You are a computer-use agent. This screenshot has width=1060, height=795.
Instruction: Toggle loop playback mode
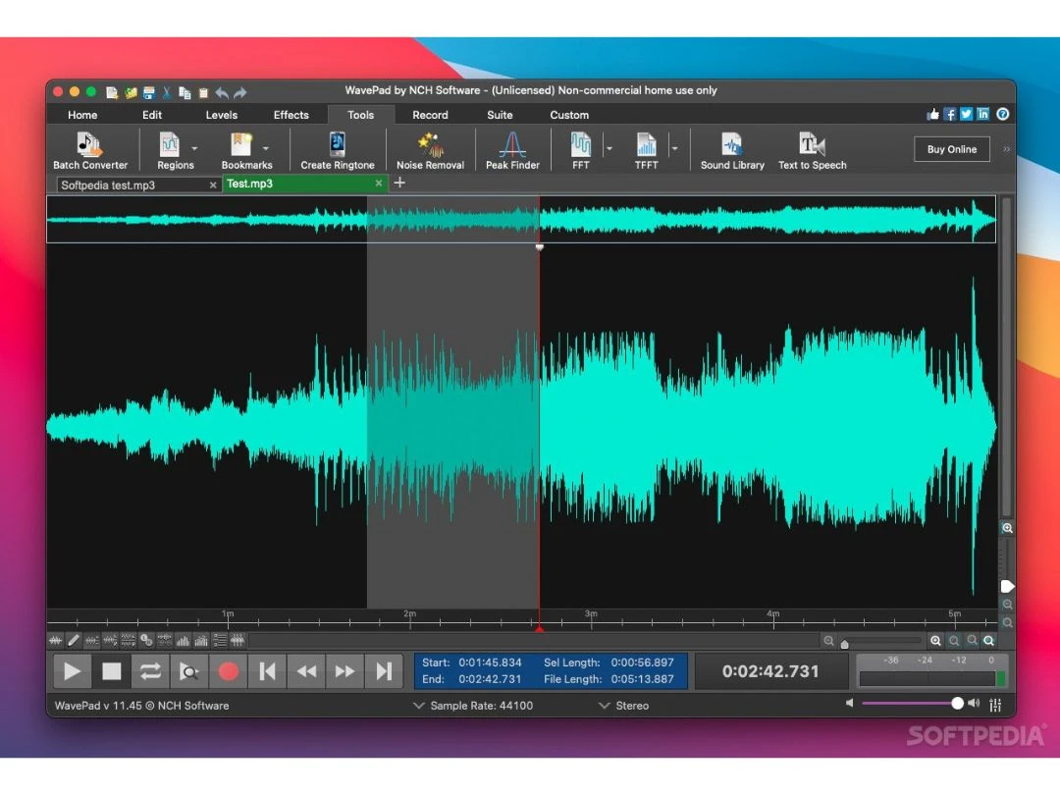(150, 671)
